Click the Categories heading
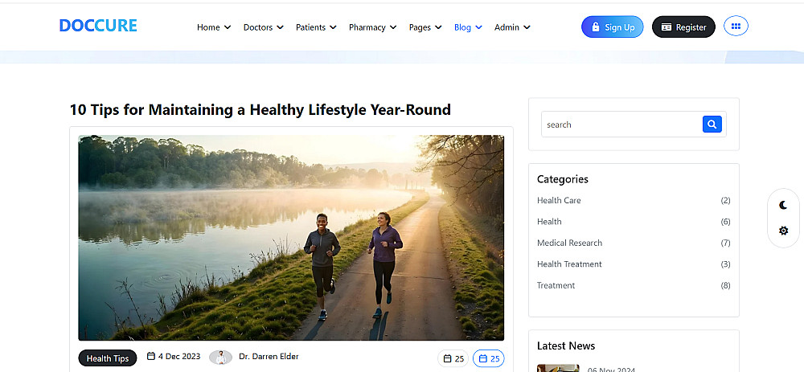The width and height of the screenshot is (804, 372). pyautogui.click(x=563, y=179)
